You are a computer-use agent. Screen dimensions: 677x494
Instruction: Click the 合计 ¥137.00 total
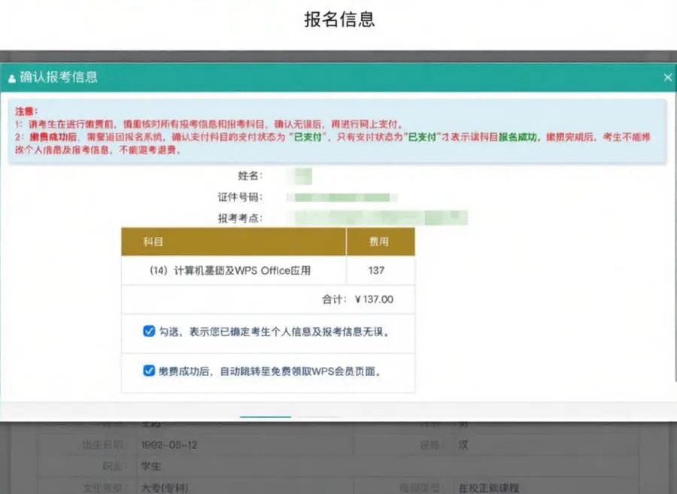coord(357,299)
